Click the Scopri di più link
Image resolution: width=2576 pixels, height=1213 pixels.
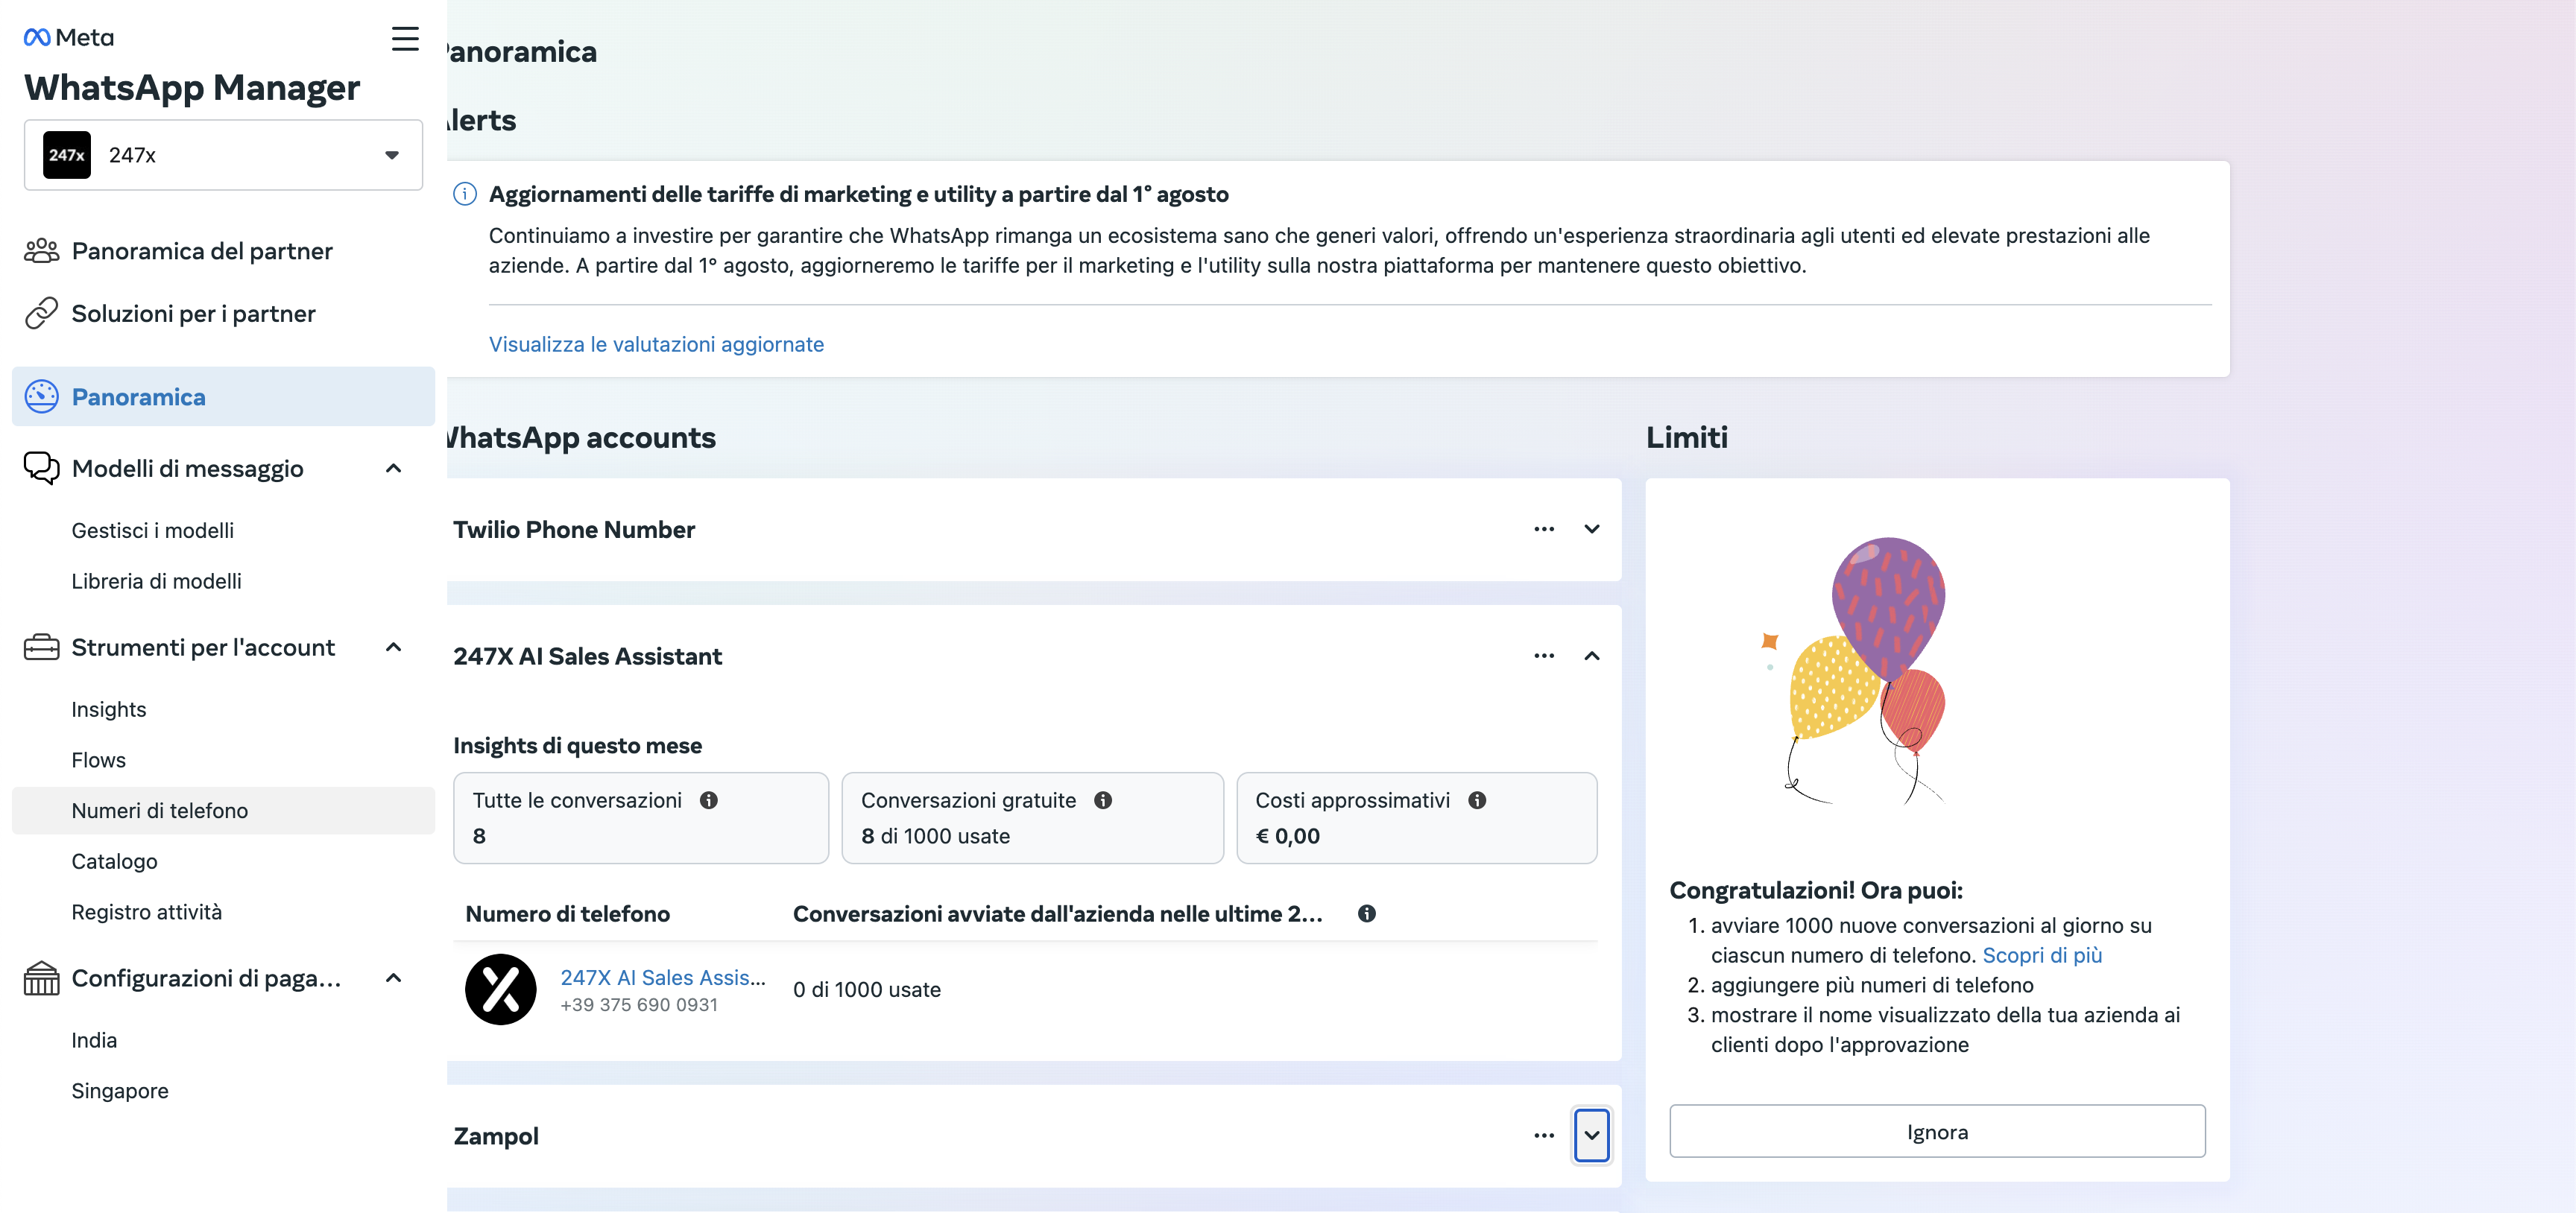coord(2042,955)
